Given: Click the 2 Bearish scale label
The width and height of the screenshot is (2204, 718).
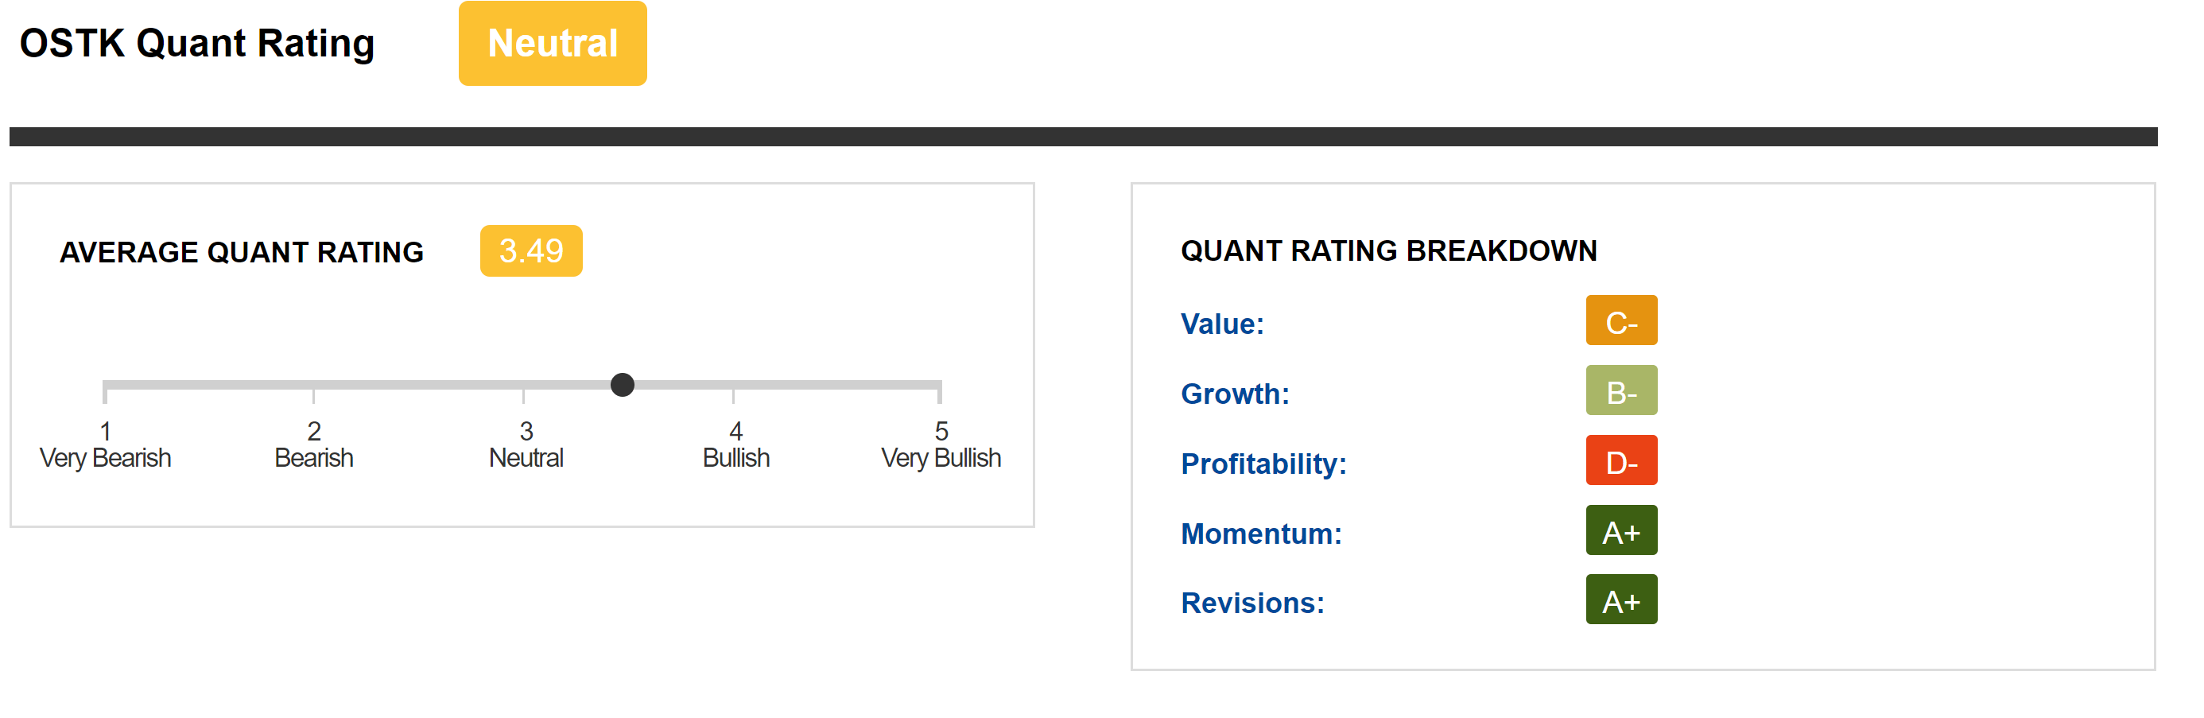Looking at the screenshot, I should click(x=314, y=445).
